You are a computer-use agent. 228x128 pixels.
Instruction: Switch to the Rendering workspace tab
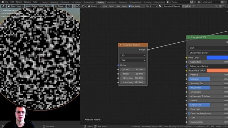[123, 2]
